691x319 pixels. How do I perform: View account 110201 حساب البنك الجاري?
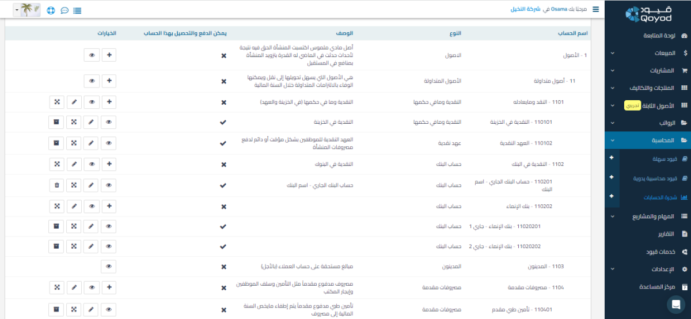coord(109,185)
